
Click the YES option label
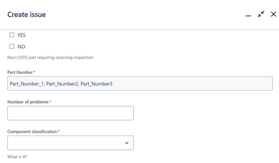(x=22, y=35)
